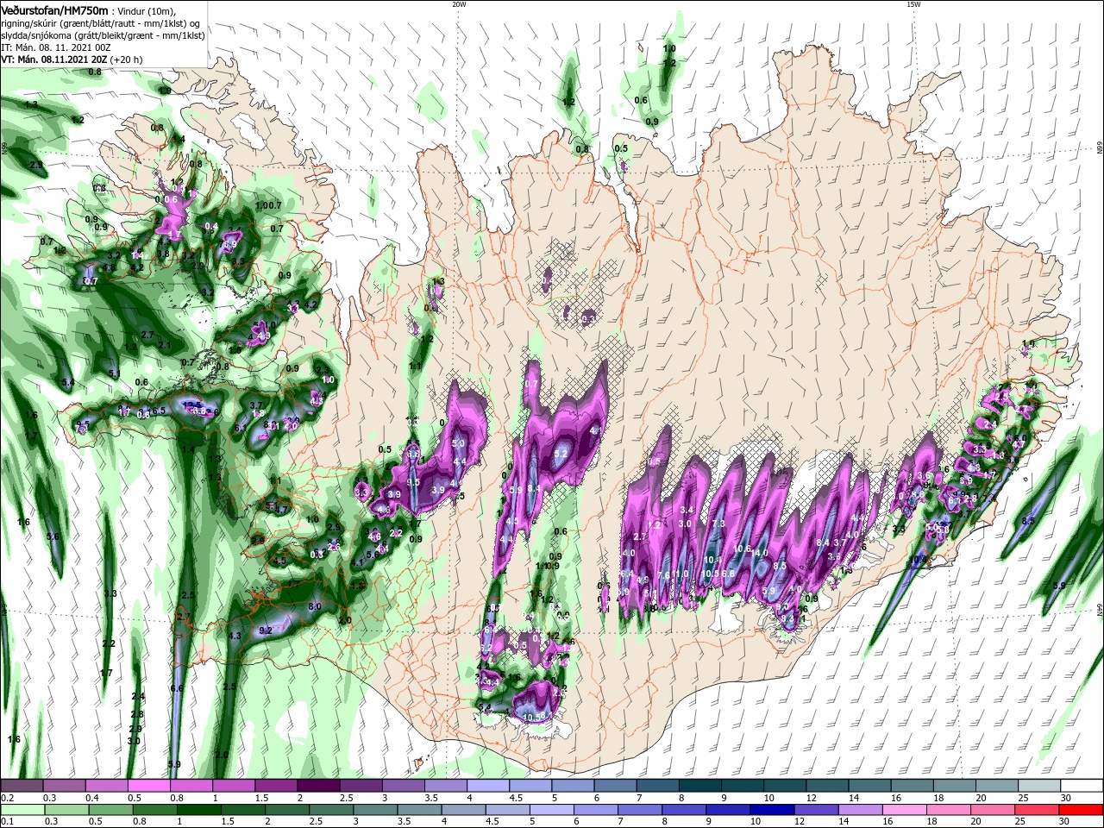1104x828 pixels.
Task: Click the 4.3 rain value in southwest
Action: [235, 637]
